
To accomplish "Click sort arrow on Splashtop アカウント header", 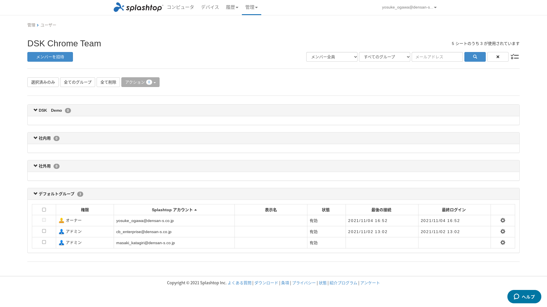I will pyautogui.click(x=195, y=210).
